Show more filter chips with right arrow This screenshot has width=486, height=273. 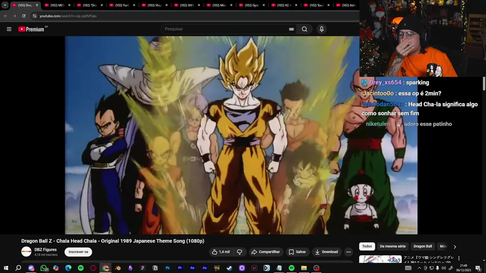click(x=455, y=247)
